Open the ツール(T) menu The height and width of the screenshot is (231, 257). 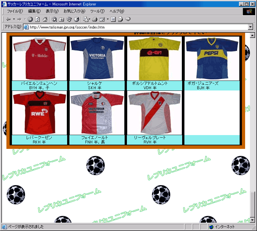[97, 11]
